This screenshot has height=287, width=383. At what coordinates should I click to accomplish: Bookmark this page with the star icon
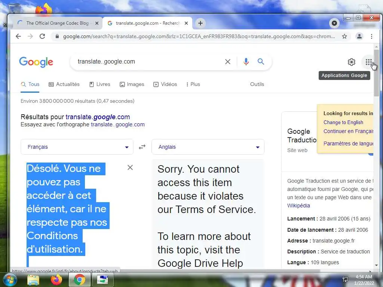344,36
